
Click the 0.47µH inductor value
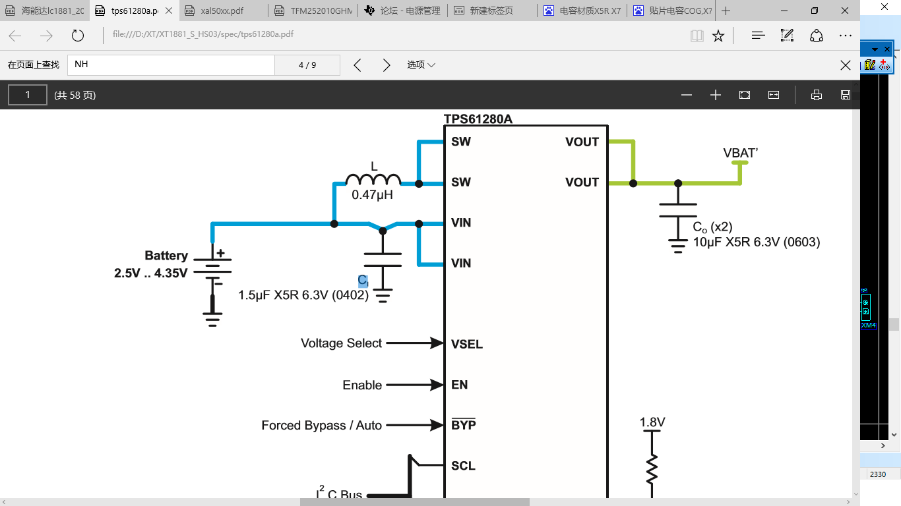[372, 194]
